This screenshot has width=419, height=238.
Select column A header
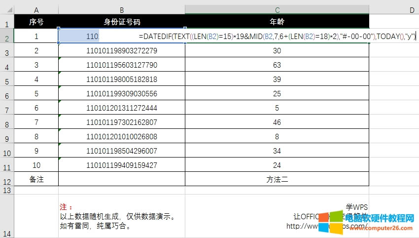point(36,10)
